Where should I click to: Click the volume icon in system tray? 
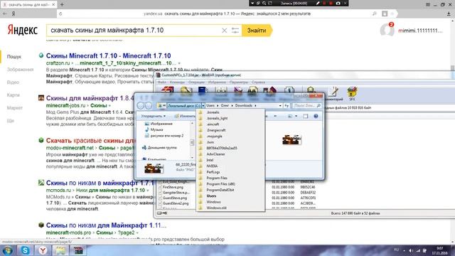click(x=411, y=250)
